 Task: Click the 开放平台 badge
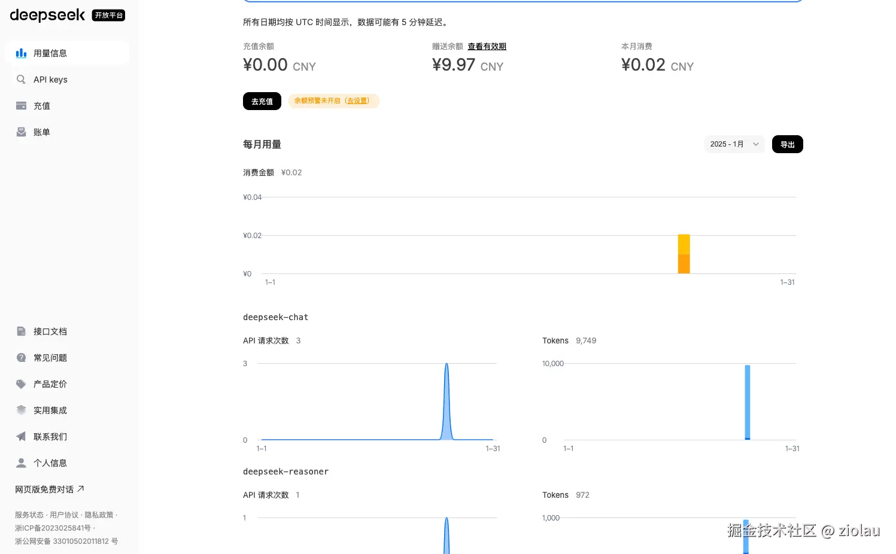(x=108, y=15)
